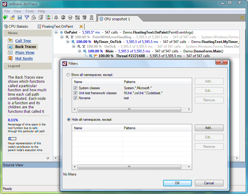Select 'Show all namespaces, except' radio button
Image resolution: width=248 pixels, height=194 pixels.
pos(68,75)
